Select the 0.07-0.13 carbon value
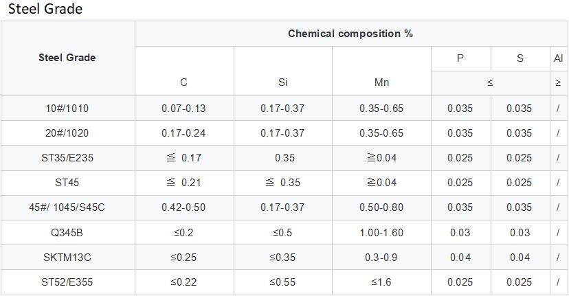569x296 pixels. (x=183, y=109)
